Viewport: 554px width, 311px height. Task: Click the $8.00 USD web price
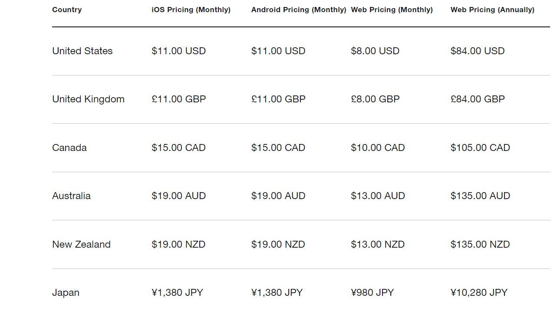click(375, 51)
